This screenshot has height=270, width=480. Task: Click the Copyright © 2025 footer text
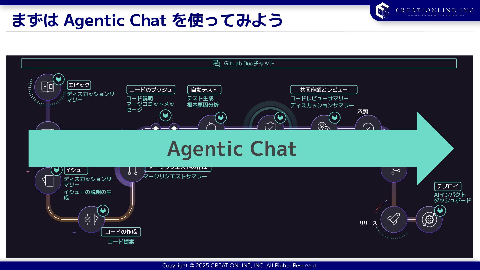[240, 266]
